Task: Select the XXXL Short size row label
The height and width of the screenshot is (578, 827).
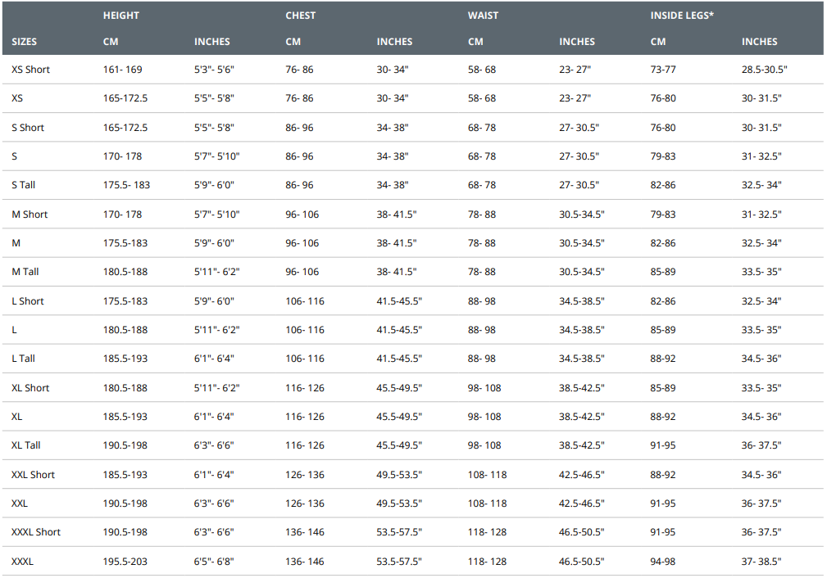Action: pos(36,532)
